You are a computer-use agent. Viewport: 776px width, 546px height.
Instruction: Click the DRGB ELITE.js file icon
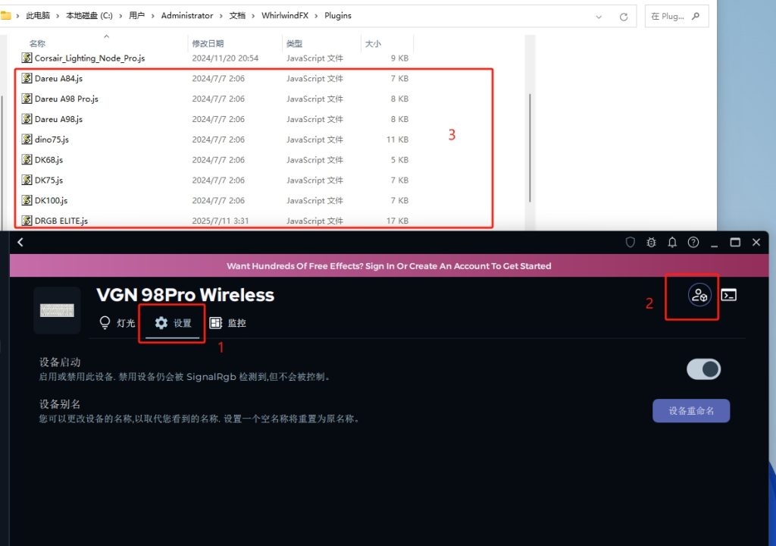27,221
